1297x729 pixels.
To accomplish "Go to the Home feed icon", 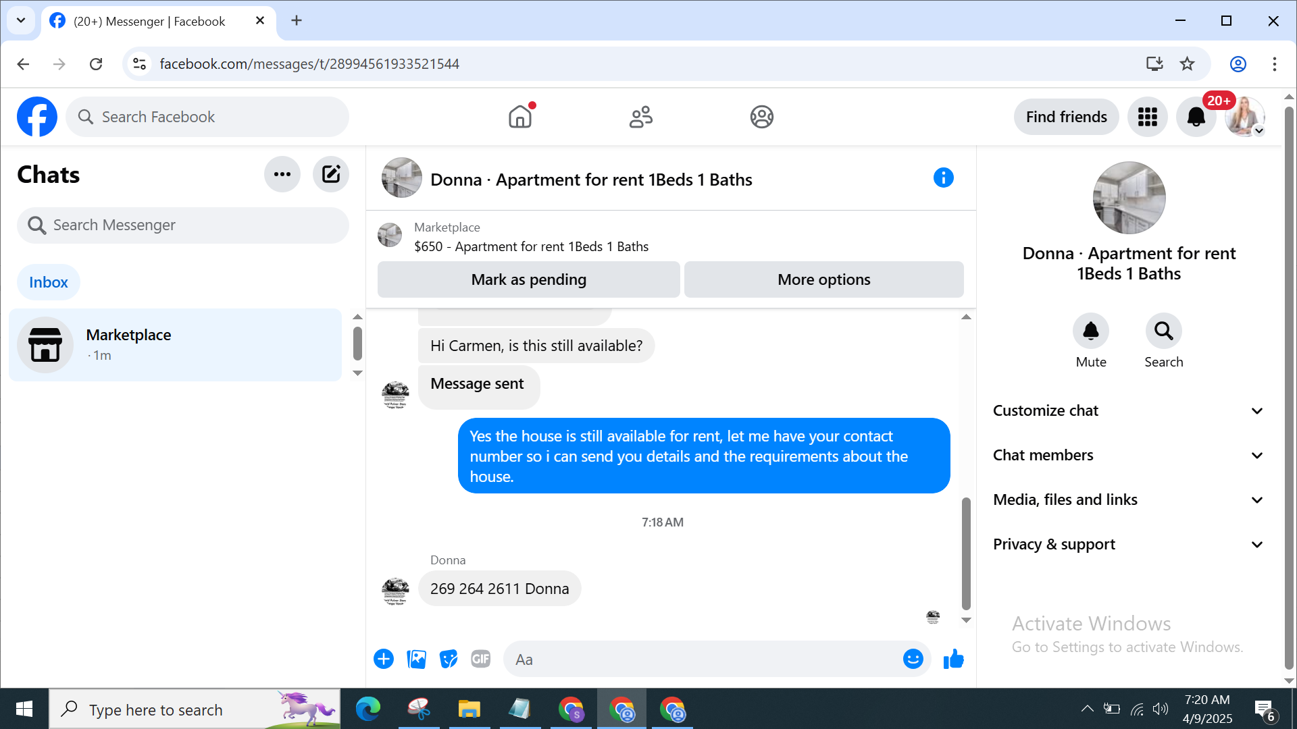I will [x=520, y=117].
